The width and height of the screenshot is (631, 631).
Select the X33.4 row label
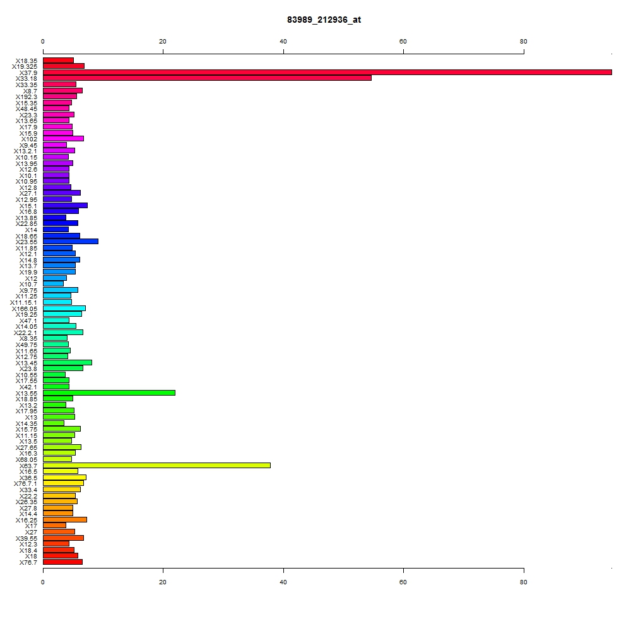coord(28,490)
